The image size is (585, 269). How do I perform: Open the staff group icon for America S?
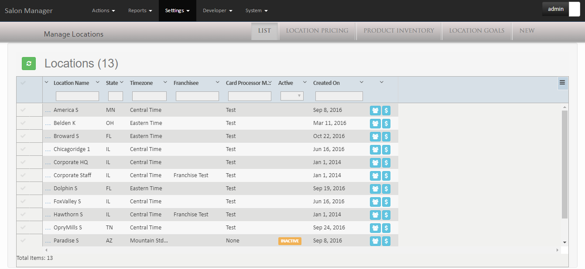[375, 110]
